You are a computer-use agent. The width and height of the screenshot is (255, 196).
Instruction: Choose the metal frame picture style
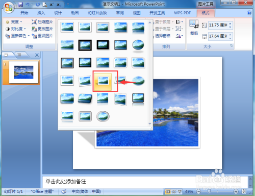(103, 28)
